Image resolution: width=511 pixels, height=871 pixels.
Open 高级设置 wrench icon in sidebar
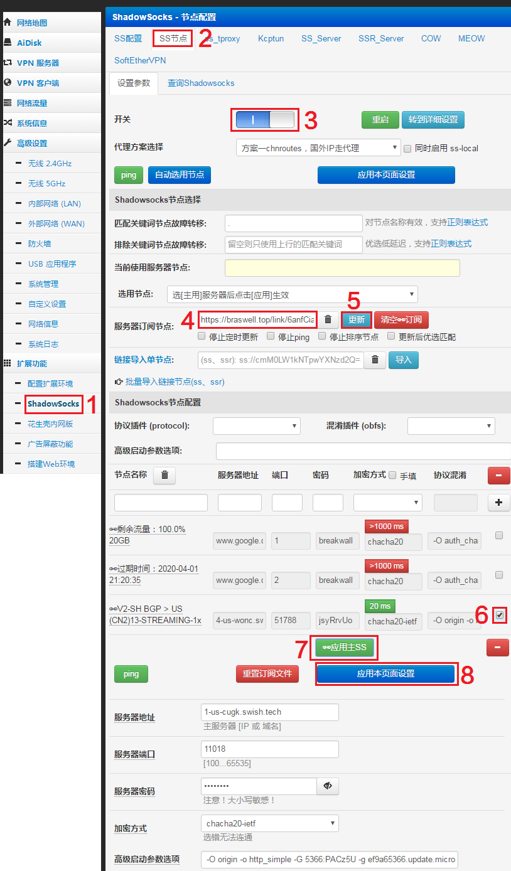pos(8,143)
